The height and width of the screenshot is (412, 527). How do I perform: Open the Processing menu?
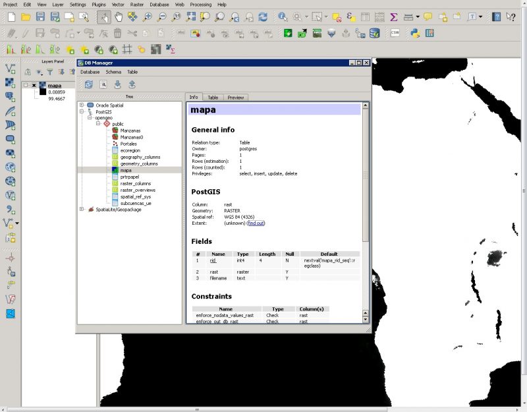[x=201, y=5]
